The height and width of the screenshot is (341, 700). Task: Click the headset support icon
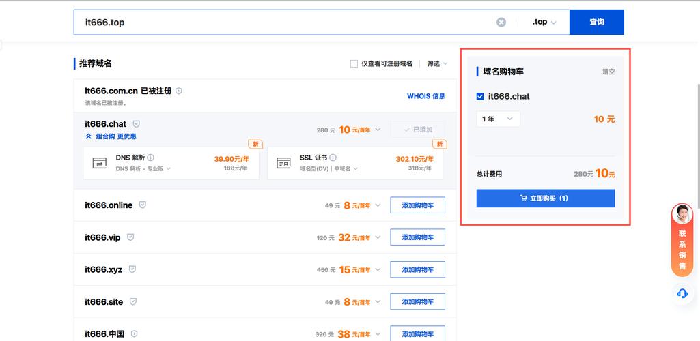pyautogui.click(x=682, y=293)
